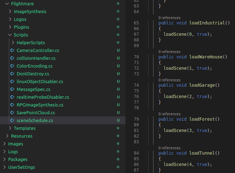This screenshot has width=235, height=173.
Task: Click the C# icon beside ColorEncoding.cs
Action: pyautogui.click(x=12, y=66)
